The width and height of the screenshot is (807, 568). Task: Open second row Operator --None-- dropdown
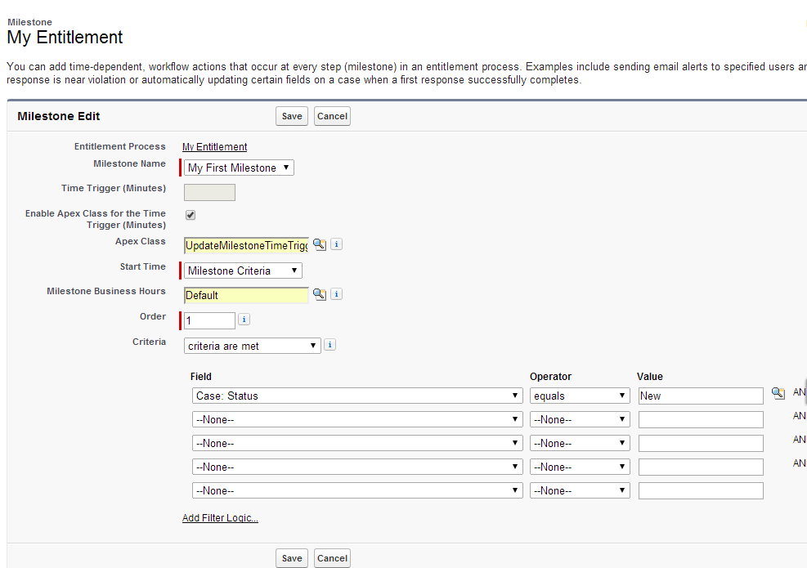pyautogui.click(x=580, y=419)
